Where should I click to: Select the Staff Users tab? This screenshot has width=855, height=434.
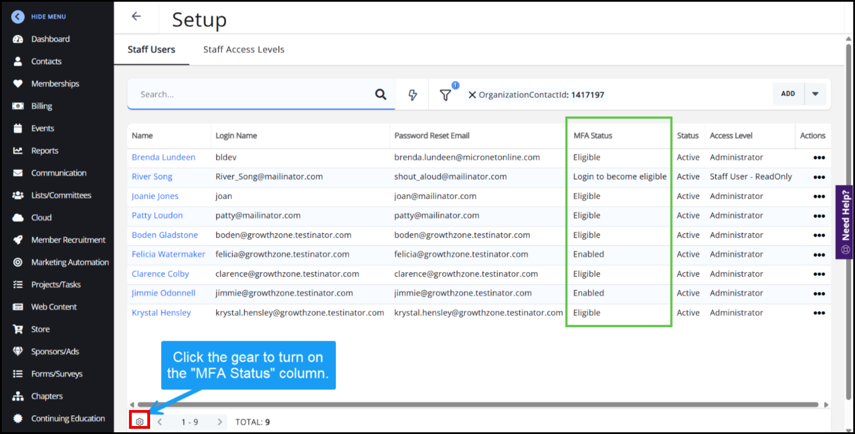tap(151, 50)
